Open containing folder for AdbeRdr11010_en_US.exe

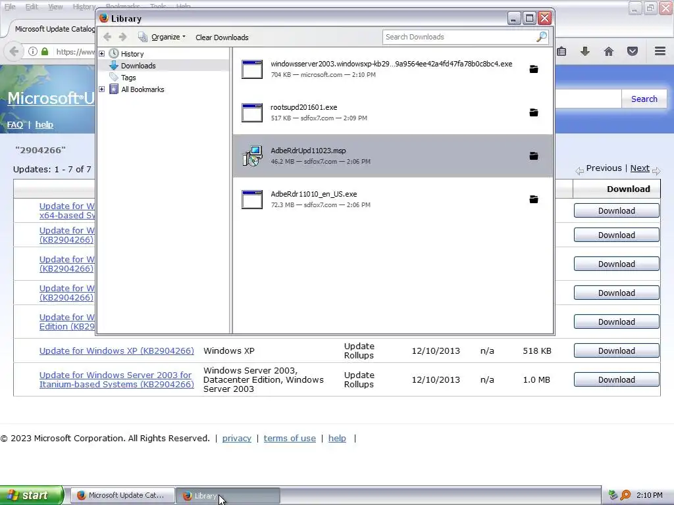[533, 199]
